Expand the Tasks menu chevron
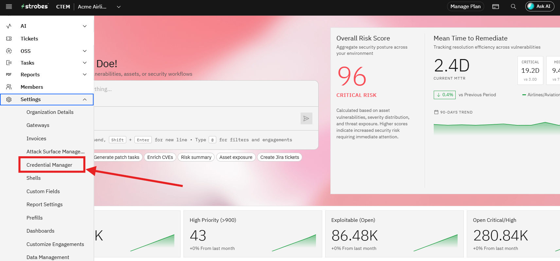 85,63
